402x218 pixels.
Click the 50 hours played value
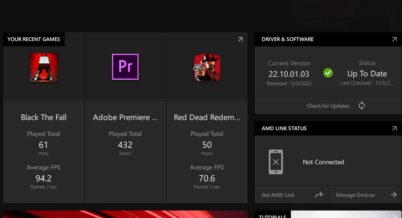click(x=207, y=145)
